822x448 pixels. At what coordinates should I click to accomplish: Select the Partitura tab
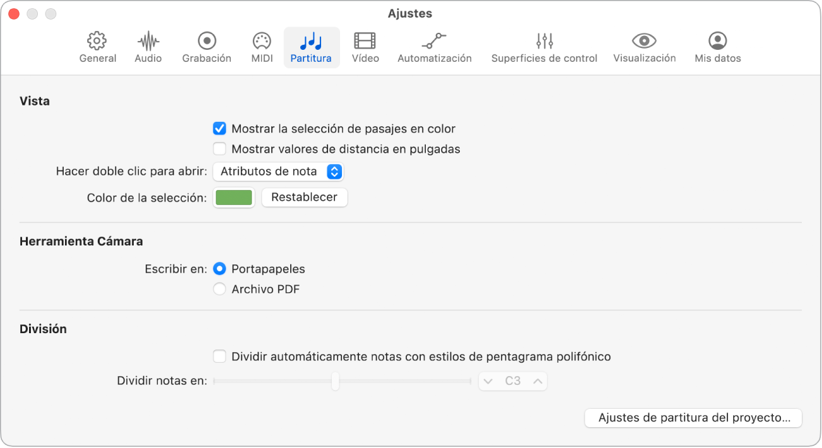(311, 48)
